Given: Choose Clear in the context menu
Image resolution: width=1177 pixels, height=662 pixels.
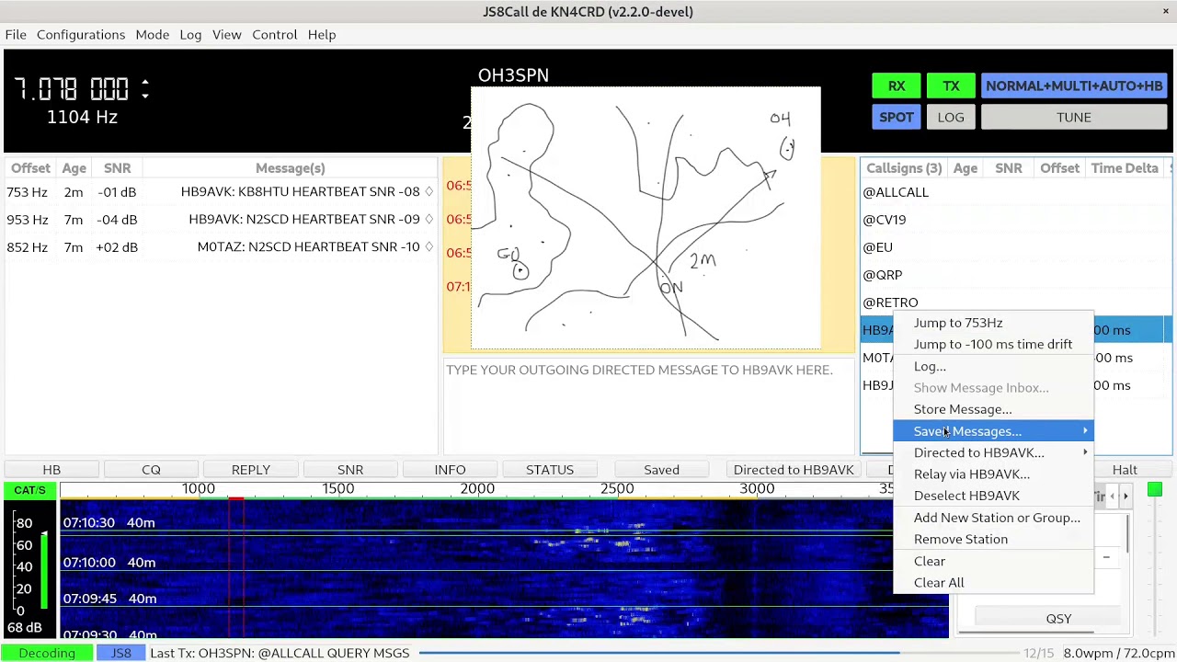Looking at the screenshot, I should click(993, 561).
